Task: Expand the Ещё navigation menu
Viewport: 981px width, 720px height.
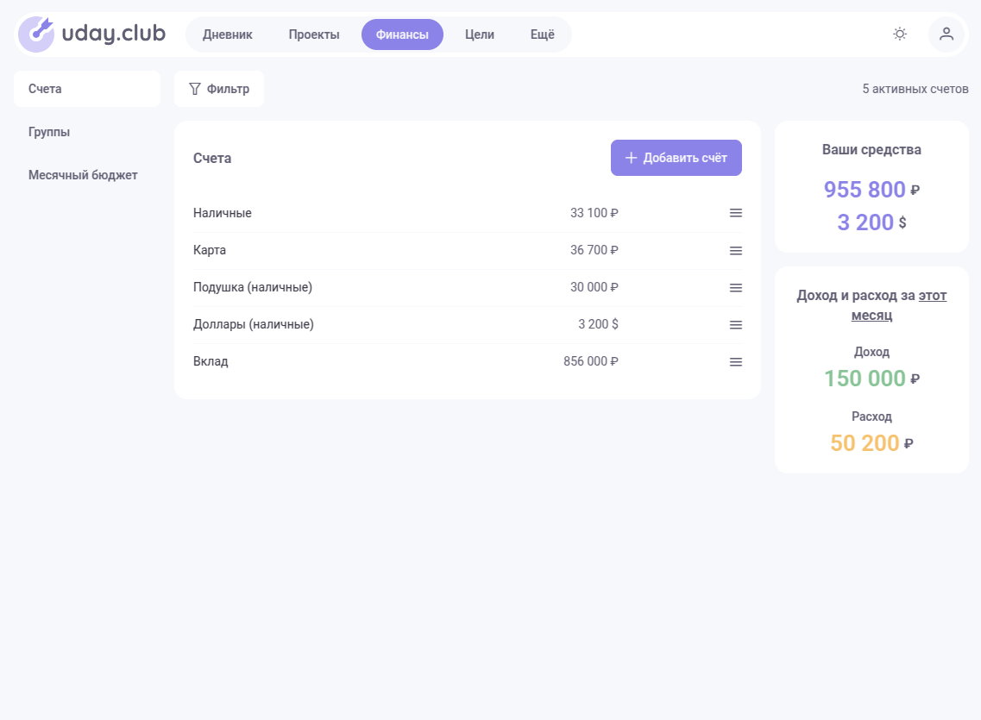Action: coord(542,34)
